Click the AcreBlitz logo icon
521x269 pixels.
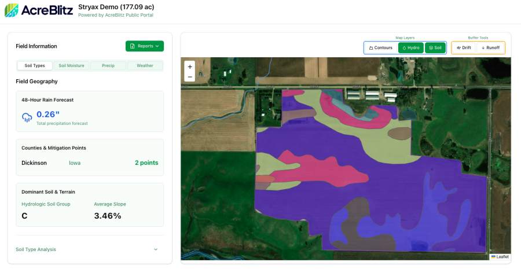[12, 10]
